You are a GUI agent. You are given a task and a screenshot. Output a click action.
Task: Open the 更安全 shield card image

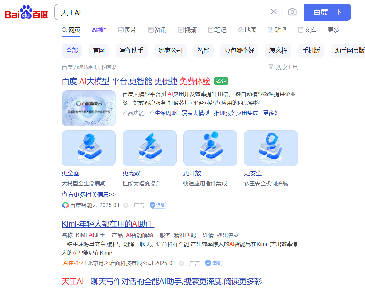coord(271,148)
